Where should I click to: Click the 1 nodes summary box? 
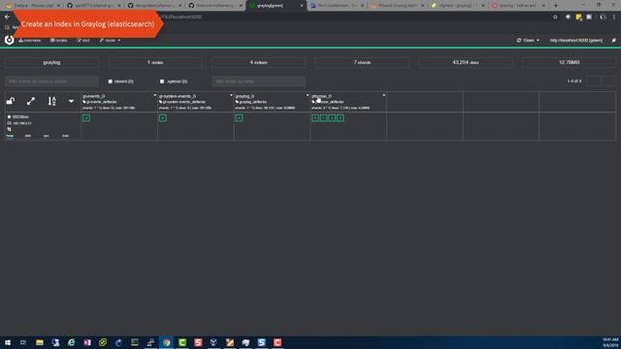(155, 62)
